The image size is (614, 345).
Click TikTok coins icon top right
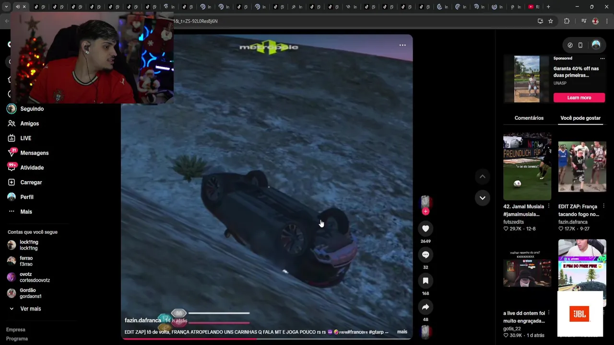pos(570,45)
